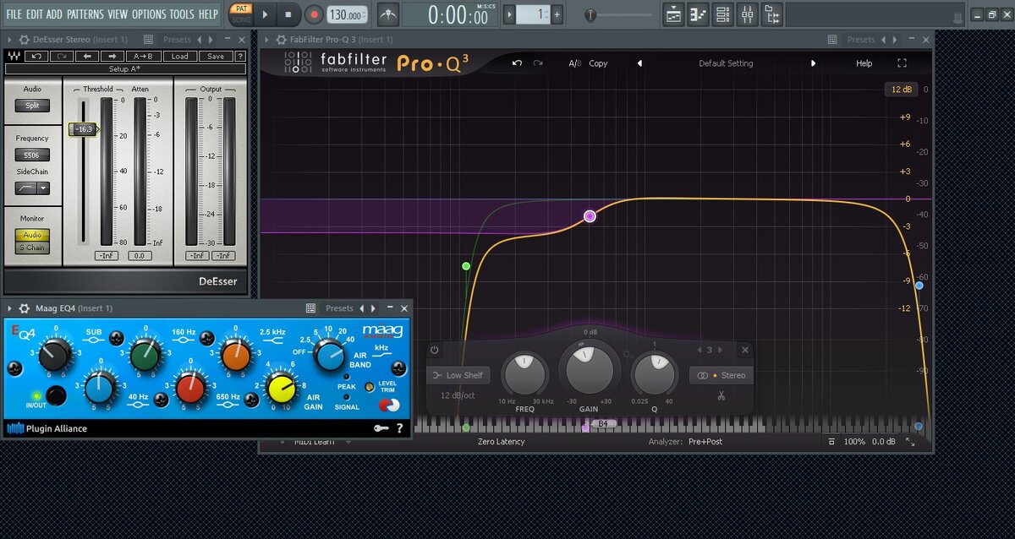Open the FILE menu
Image resolution: width=1015 pixels, height=539 pixels.
[x=14, y=14]
